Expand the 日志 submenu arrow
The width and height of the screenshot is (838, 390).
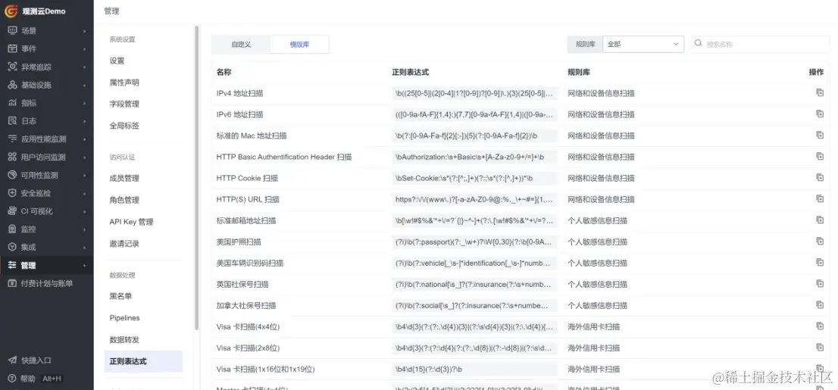coord(84,121)
